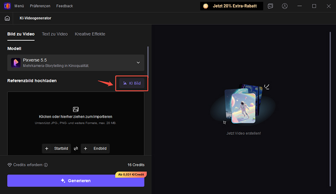Viewport: 336px width, 194px height.
Task: Open the Menü menu
Action: 19,6
